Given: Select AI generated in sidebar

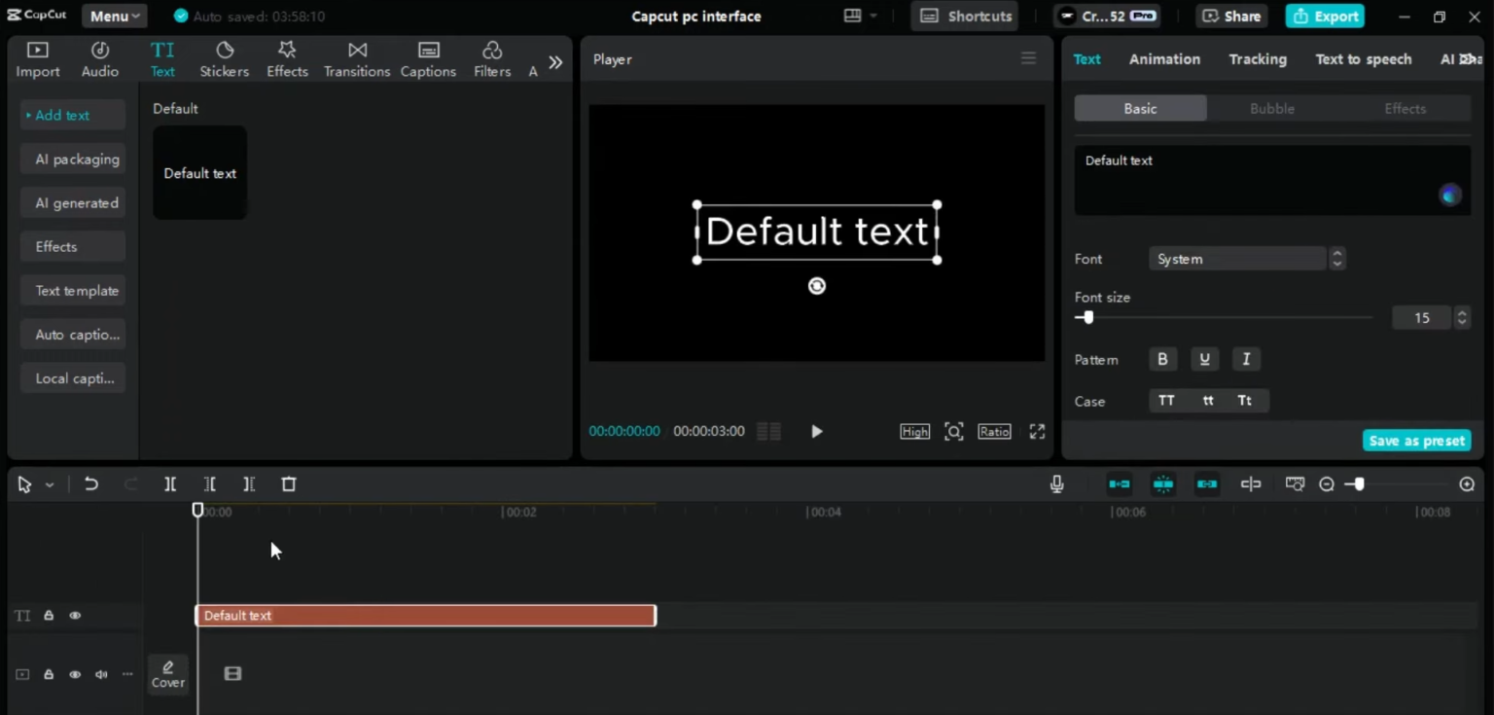Looking at the screenshot, I should point(73,202).
